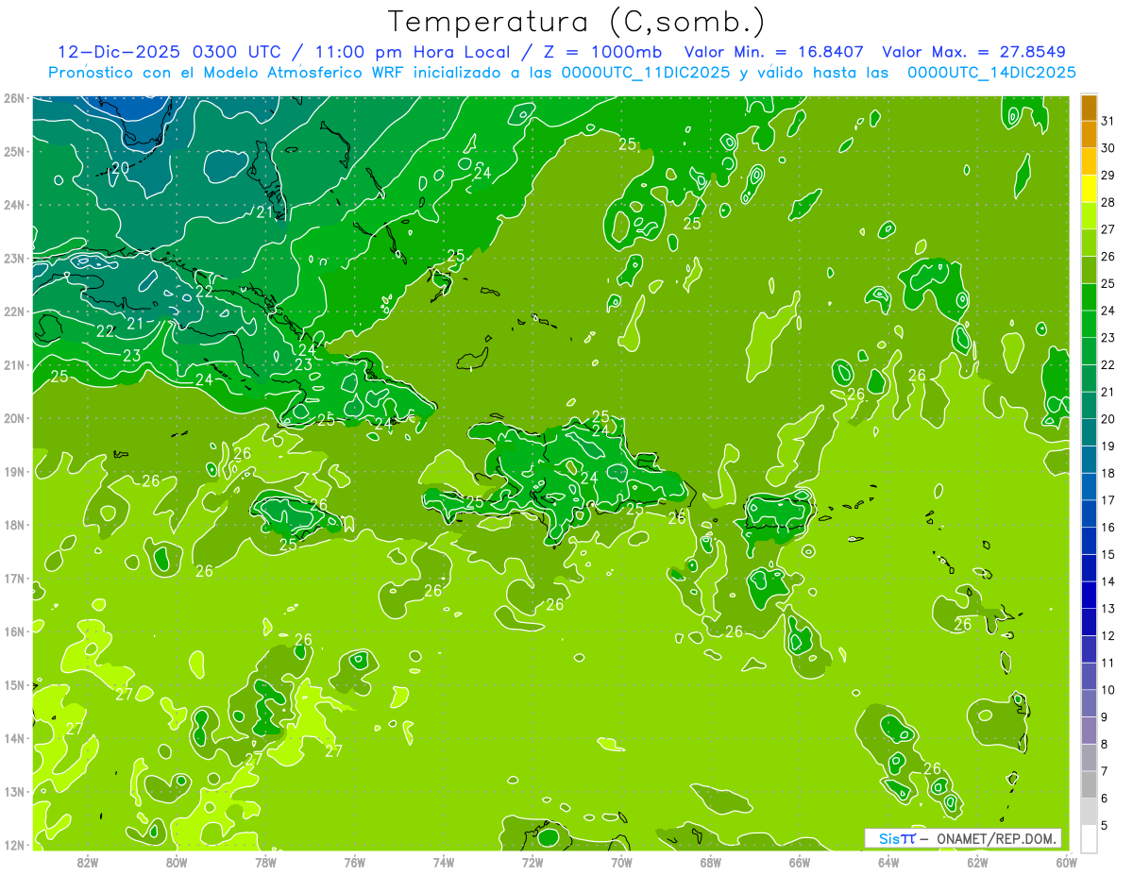Click the '72W' longitude axis label
Viewport: 1133px width, 875px height.
click(x=533, y=862)
